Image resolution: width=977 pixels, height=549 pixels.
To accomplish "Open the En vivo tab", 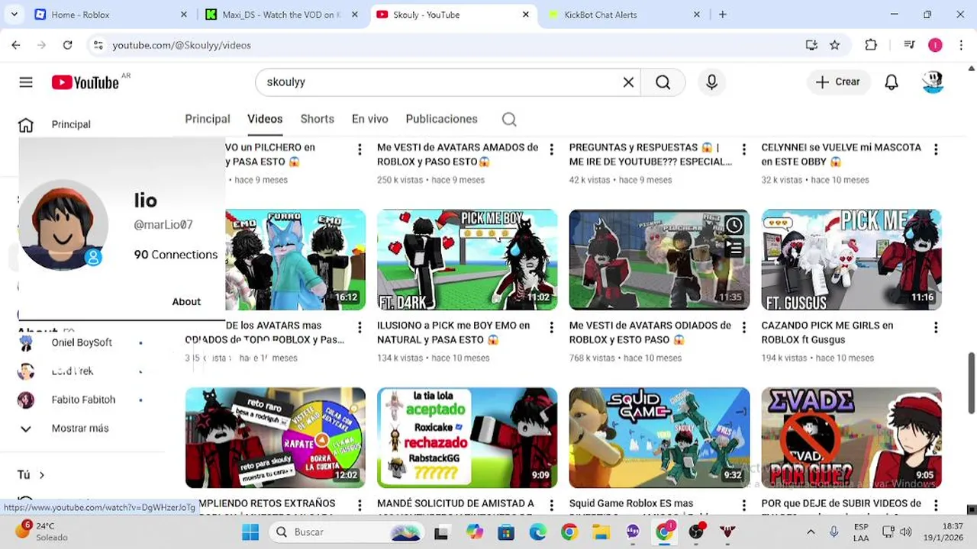I will [x=370, y=119].
